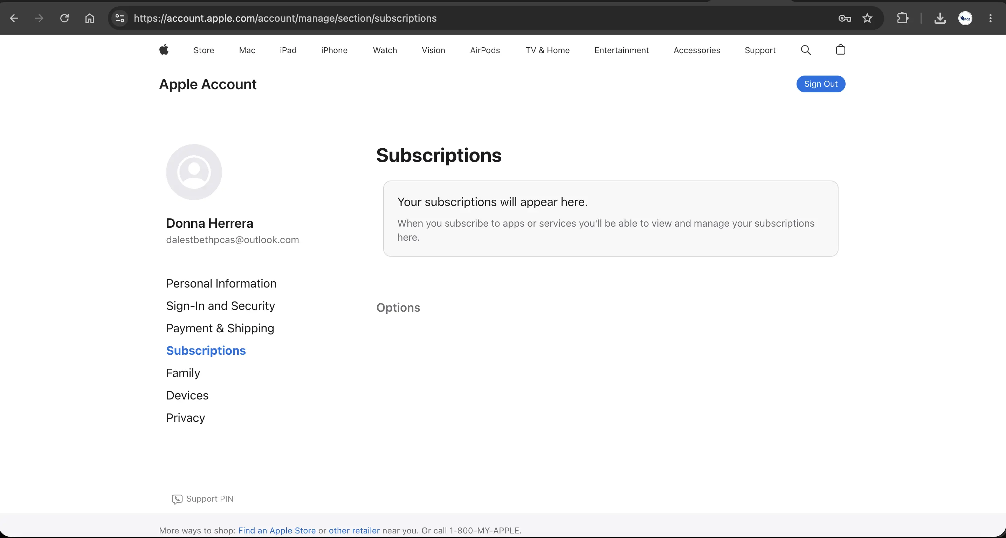The width and height of the screenshot is (1006, 538).
Task: Open the Devices section
Action: click(x=187, y=395)
